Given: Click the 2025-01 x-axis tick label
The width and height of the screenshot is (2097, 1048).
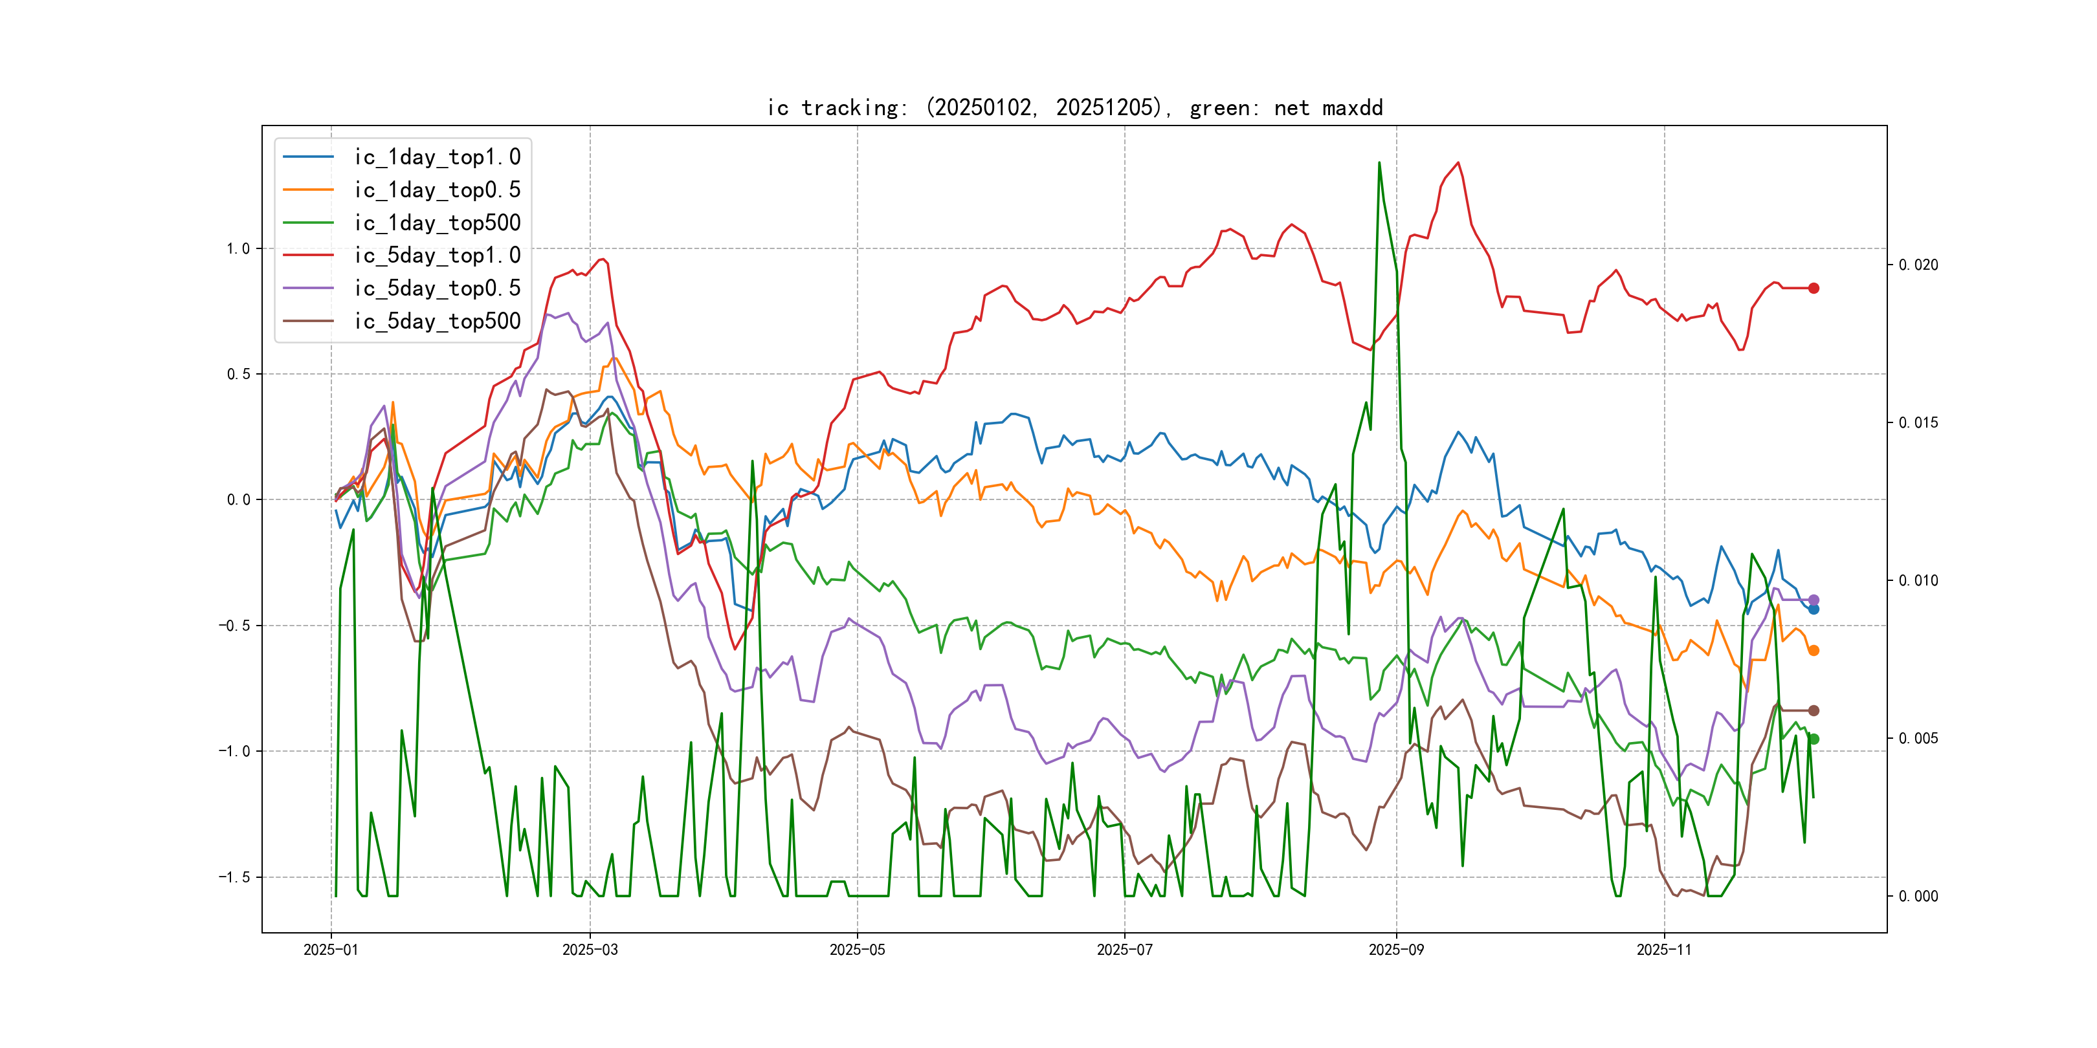Looking at the screenshot, I should [x=331, y=950].
